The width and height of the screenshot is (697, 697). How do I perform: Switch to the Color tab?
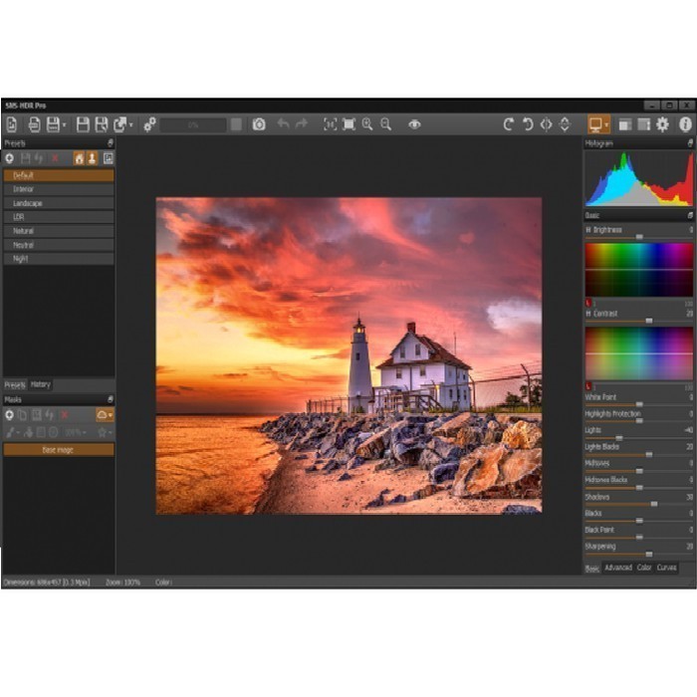pos(643,569)
